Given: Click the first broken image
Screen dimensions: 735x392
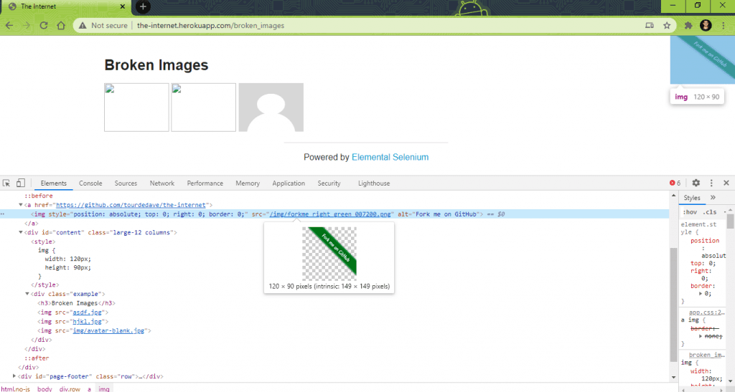Looking at the screenshot, I should 136,107.
